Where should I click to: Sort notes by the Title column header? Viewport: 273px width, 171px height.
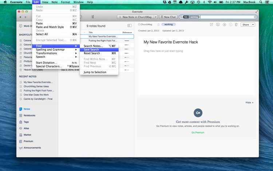click(x=91, y=32)
